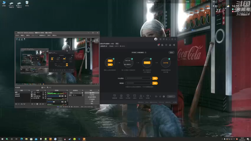Open the Tools menu in OBS
The height and width of the screenshot is (141, 251).
[49, 35]
